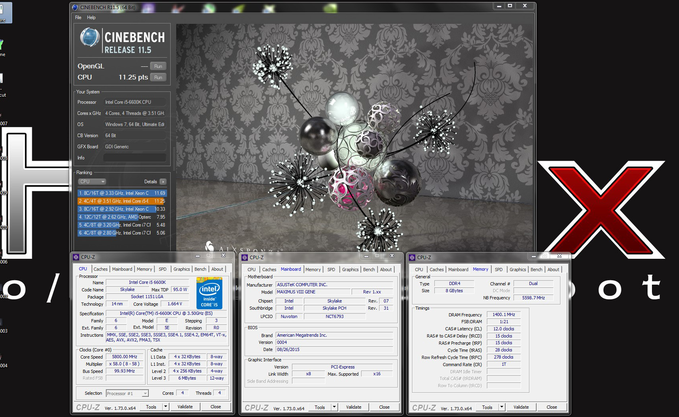This screenshot has width=679, height=417.
Task: Switch to Memory tab in first CPU-Z window
Action: tap(144, 269)
